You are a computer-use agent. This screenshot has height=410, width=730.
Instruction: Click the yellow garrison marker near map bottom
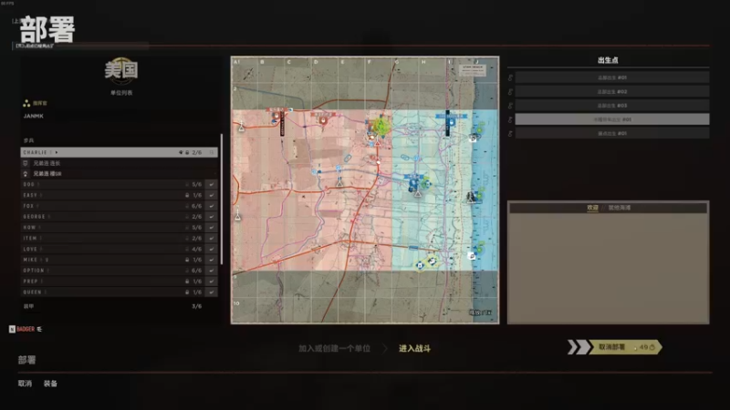[x=420, y=265]
